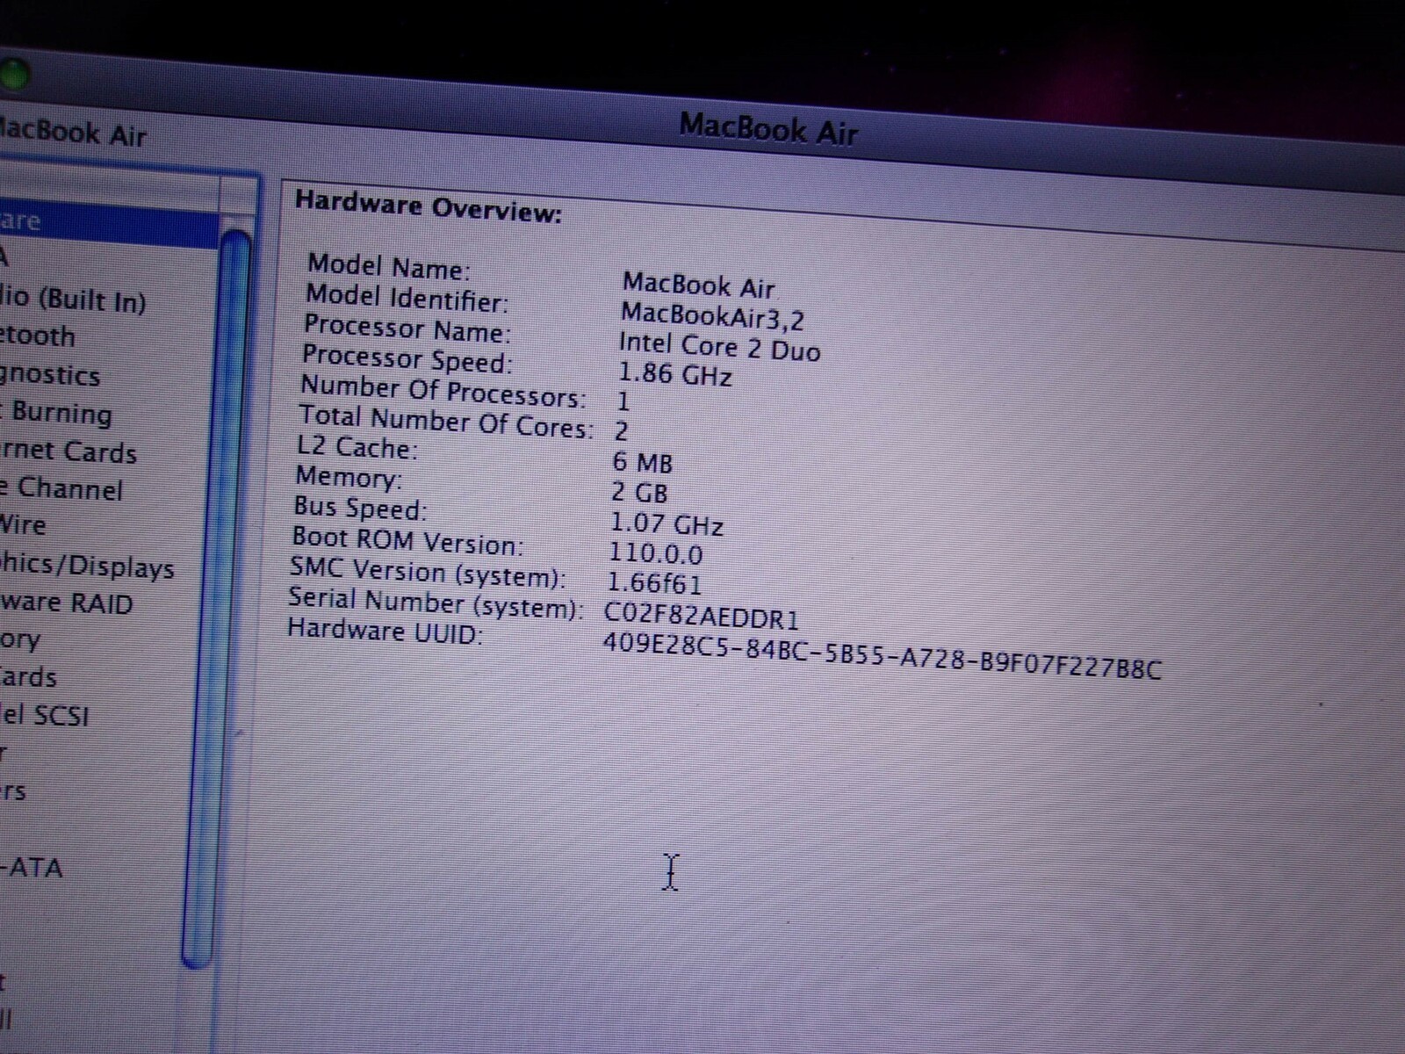Click the serial number C02F82AEDDR1
1405x1054 pixels.
[702, 616]
